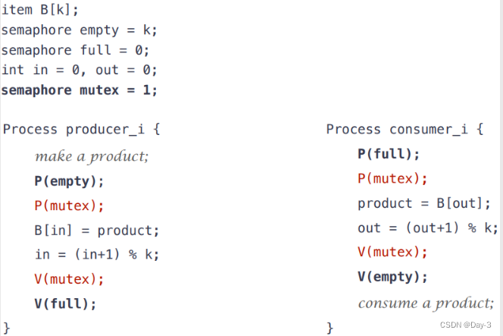Click the 'Process producer_i {' header

82,128
